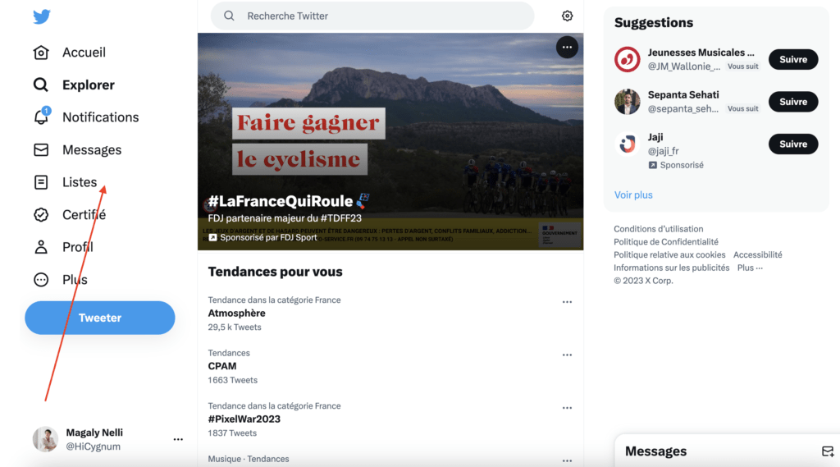Expand account menu next to Magaly Nelli

pos(178,439)
